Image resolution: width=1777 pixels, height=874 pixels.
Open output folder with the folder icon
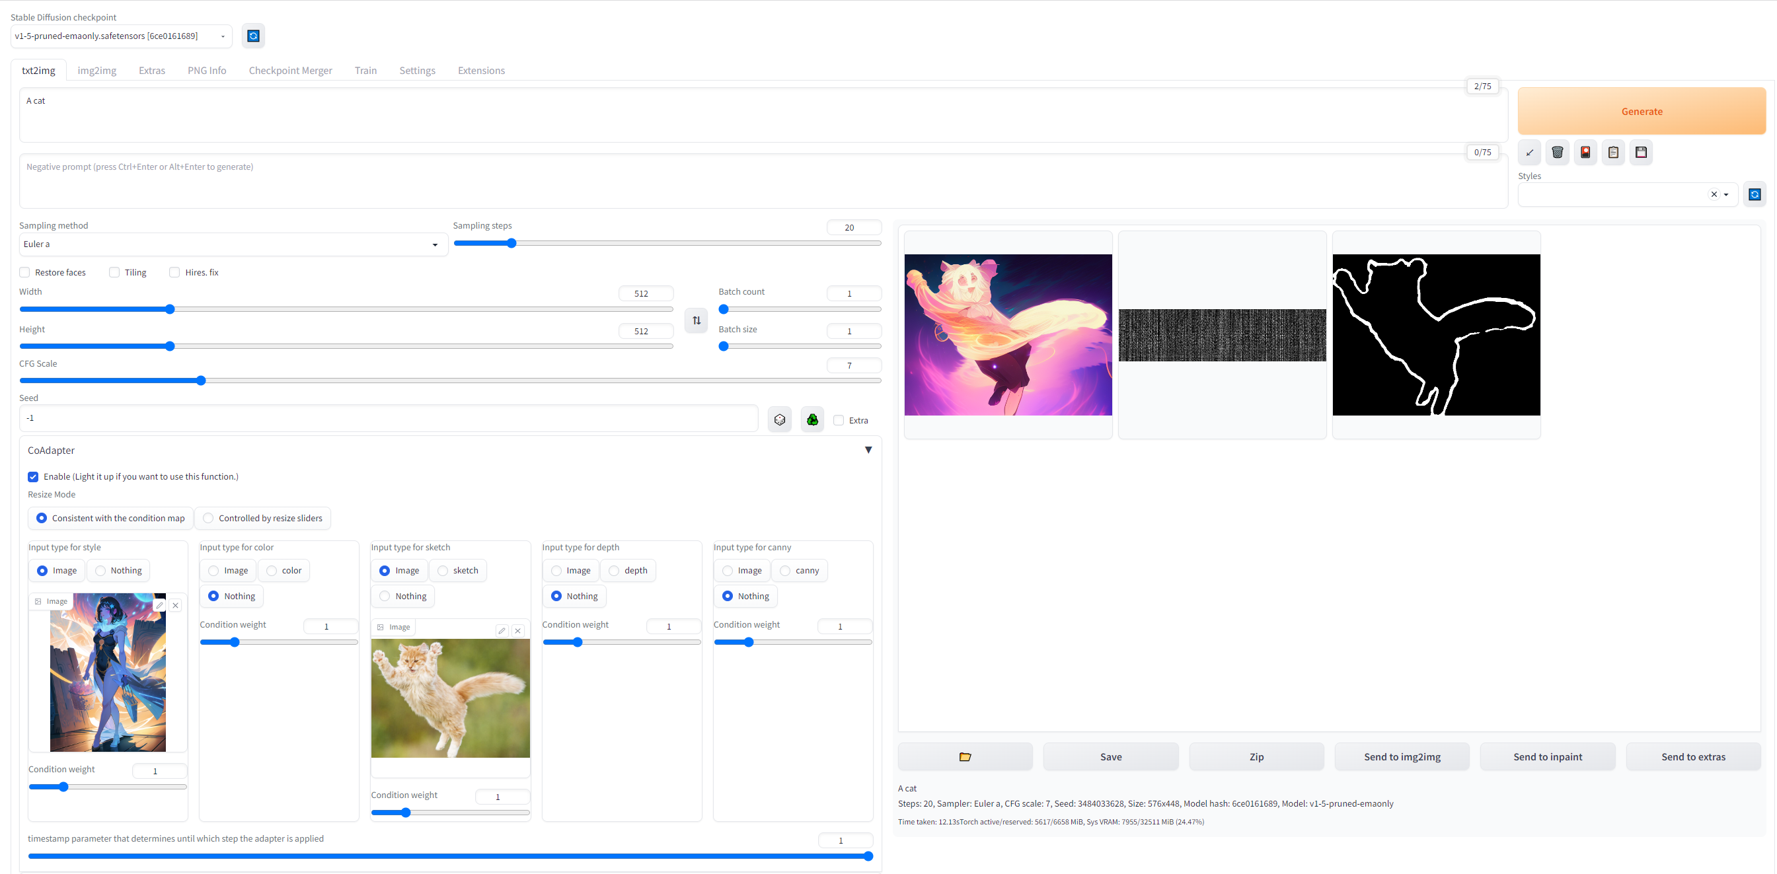[964, 756]
